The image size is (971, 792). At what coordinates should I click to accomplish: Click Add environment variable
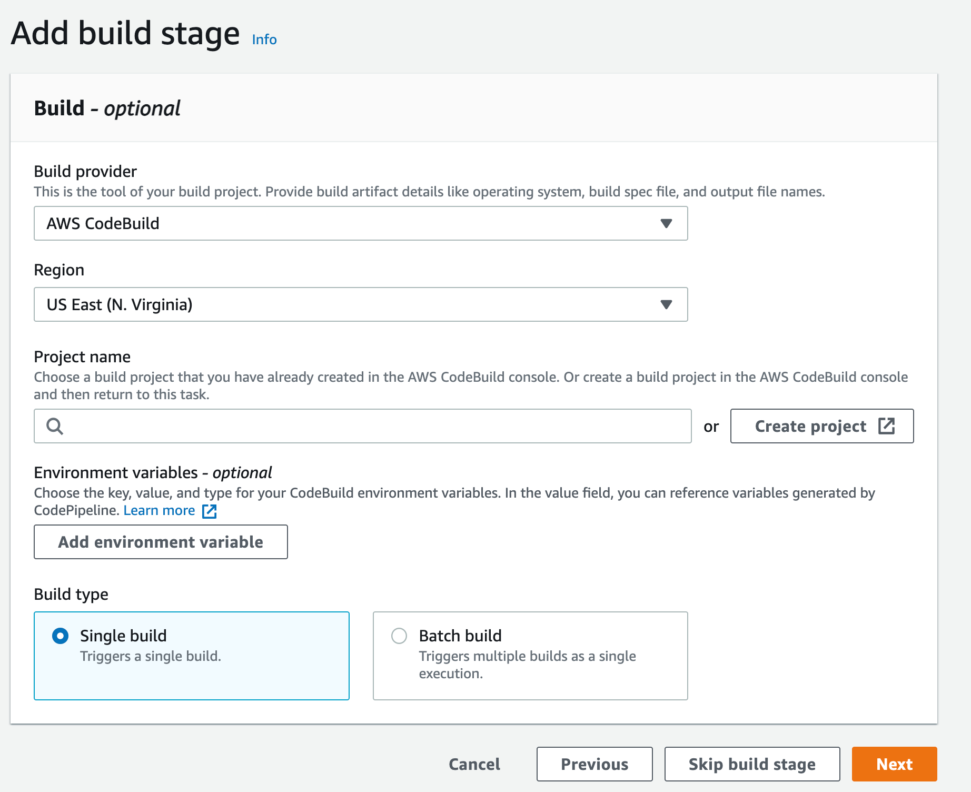[x=160, y=542]
